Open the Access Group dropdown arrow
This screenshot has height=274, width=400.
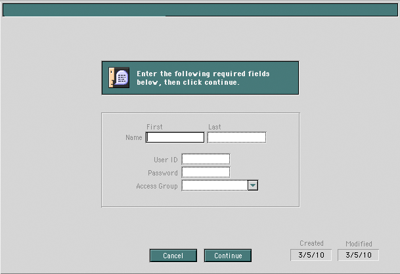point(253,185)
